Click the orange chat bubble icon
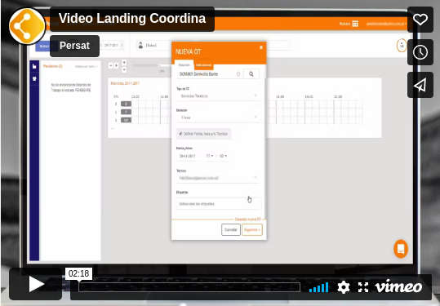Viewport: 440px width, 306px height. [x=401, y=249]
